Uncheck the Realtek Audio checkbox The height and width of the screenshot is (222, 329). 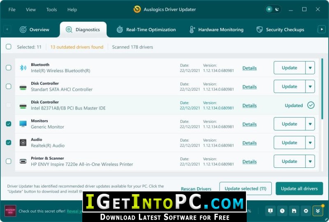coord(9,142)
